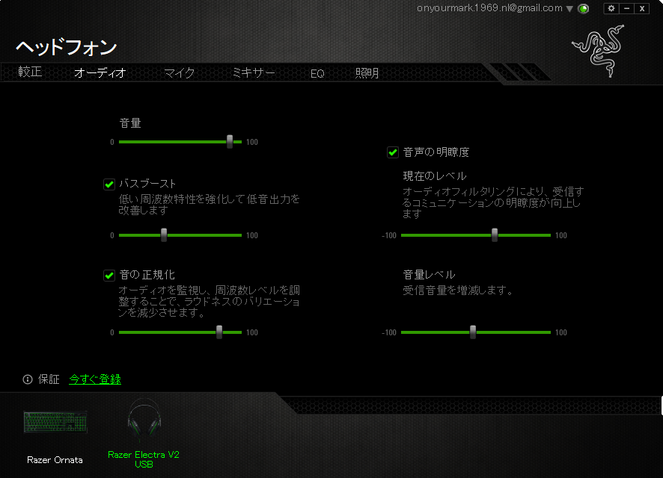Click the 音の正規化 slider handle

point(219,332)
